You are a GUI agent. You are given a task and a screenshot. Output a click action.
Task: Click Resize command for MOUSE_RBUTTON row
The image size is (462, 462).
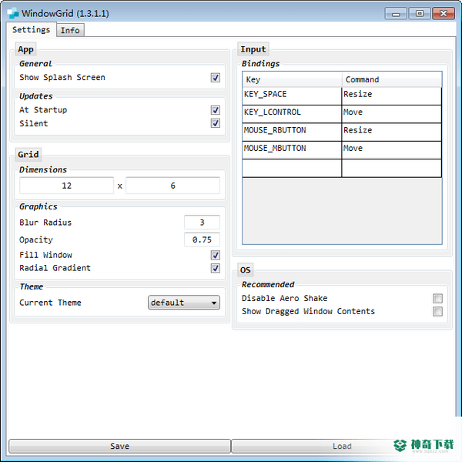(x=392, y=132)
